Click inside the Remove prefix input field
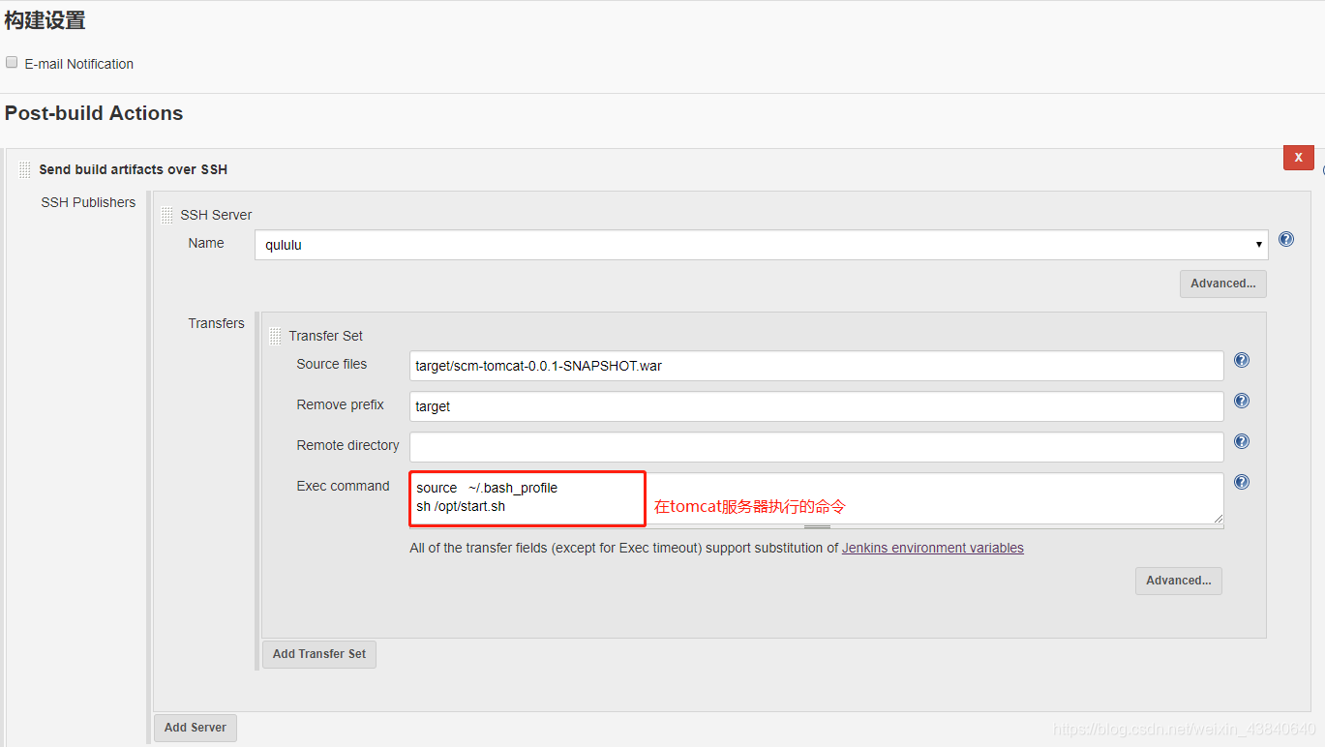1325x747 pixels. coord(817,406)
